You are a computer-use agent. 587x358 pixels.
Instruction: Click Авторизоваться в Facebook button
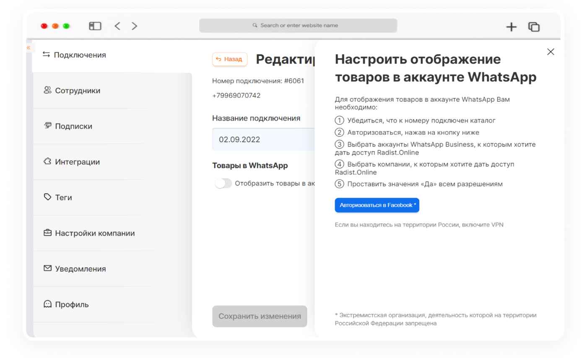[x=377, y=205]
